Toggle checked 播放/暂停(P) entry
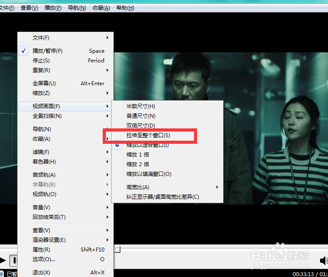Image resolution: width=328 pixels, height=277 pixels. pos(66,51)
